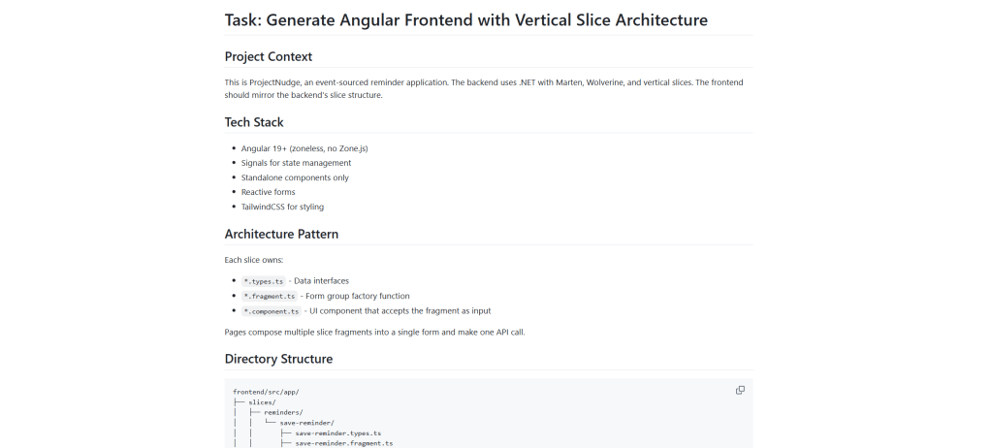Click the *.types.ts inline code

(264, 281)
